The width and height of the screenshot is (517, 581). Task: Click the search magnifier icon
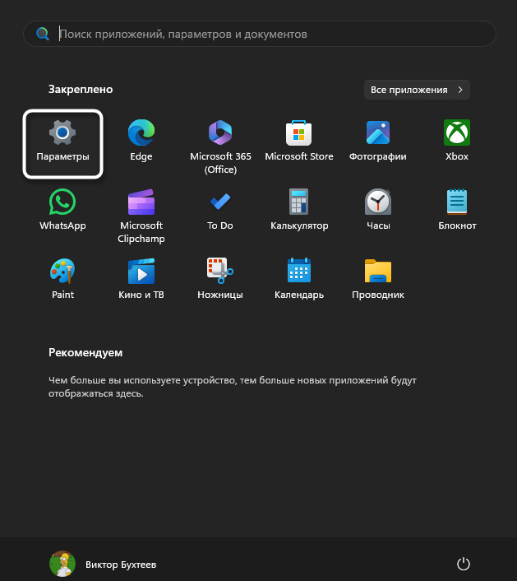43,34
